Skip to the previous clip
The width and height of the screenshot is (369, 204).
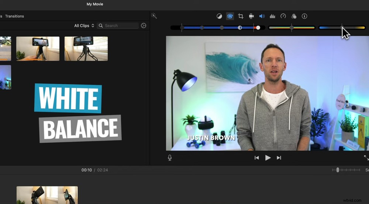point(257,158)
